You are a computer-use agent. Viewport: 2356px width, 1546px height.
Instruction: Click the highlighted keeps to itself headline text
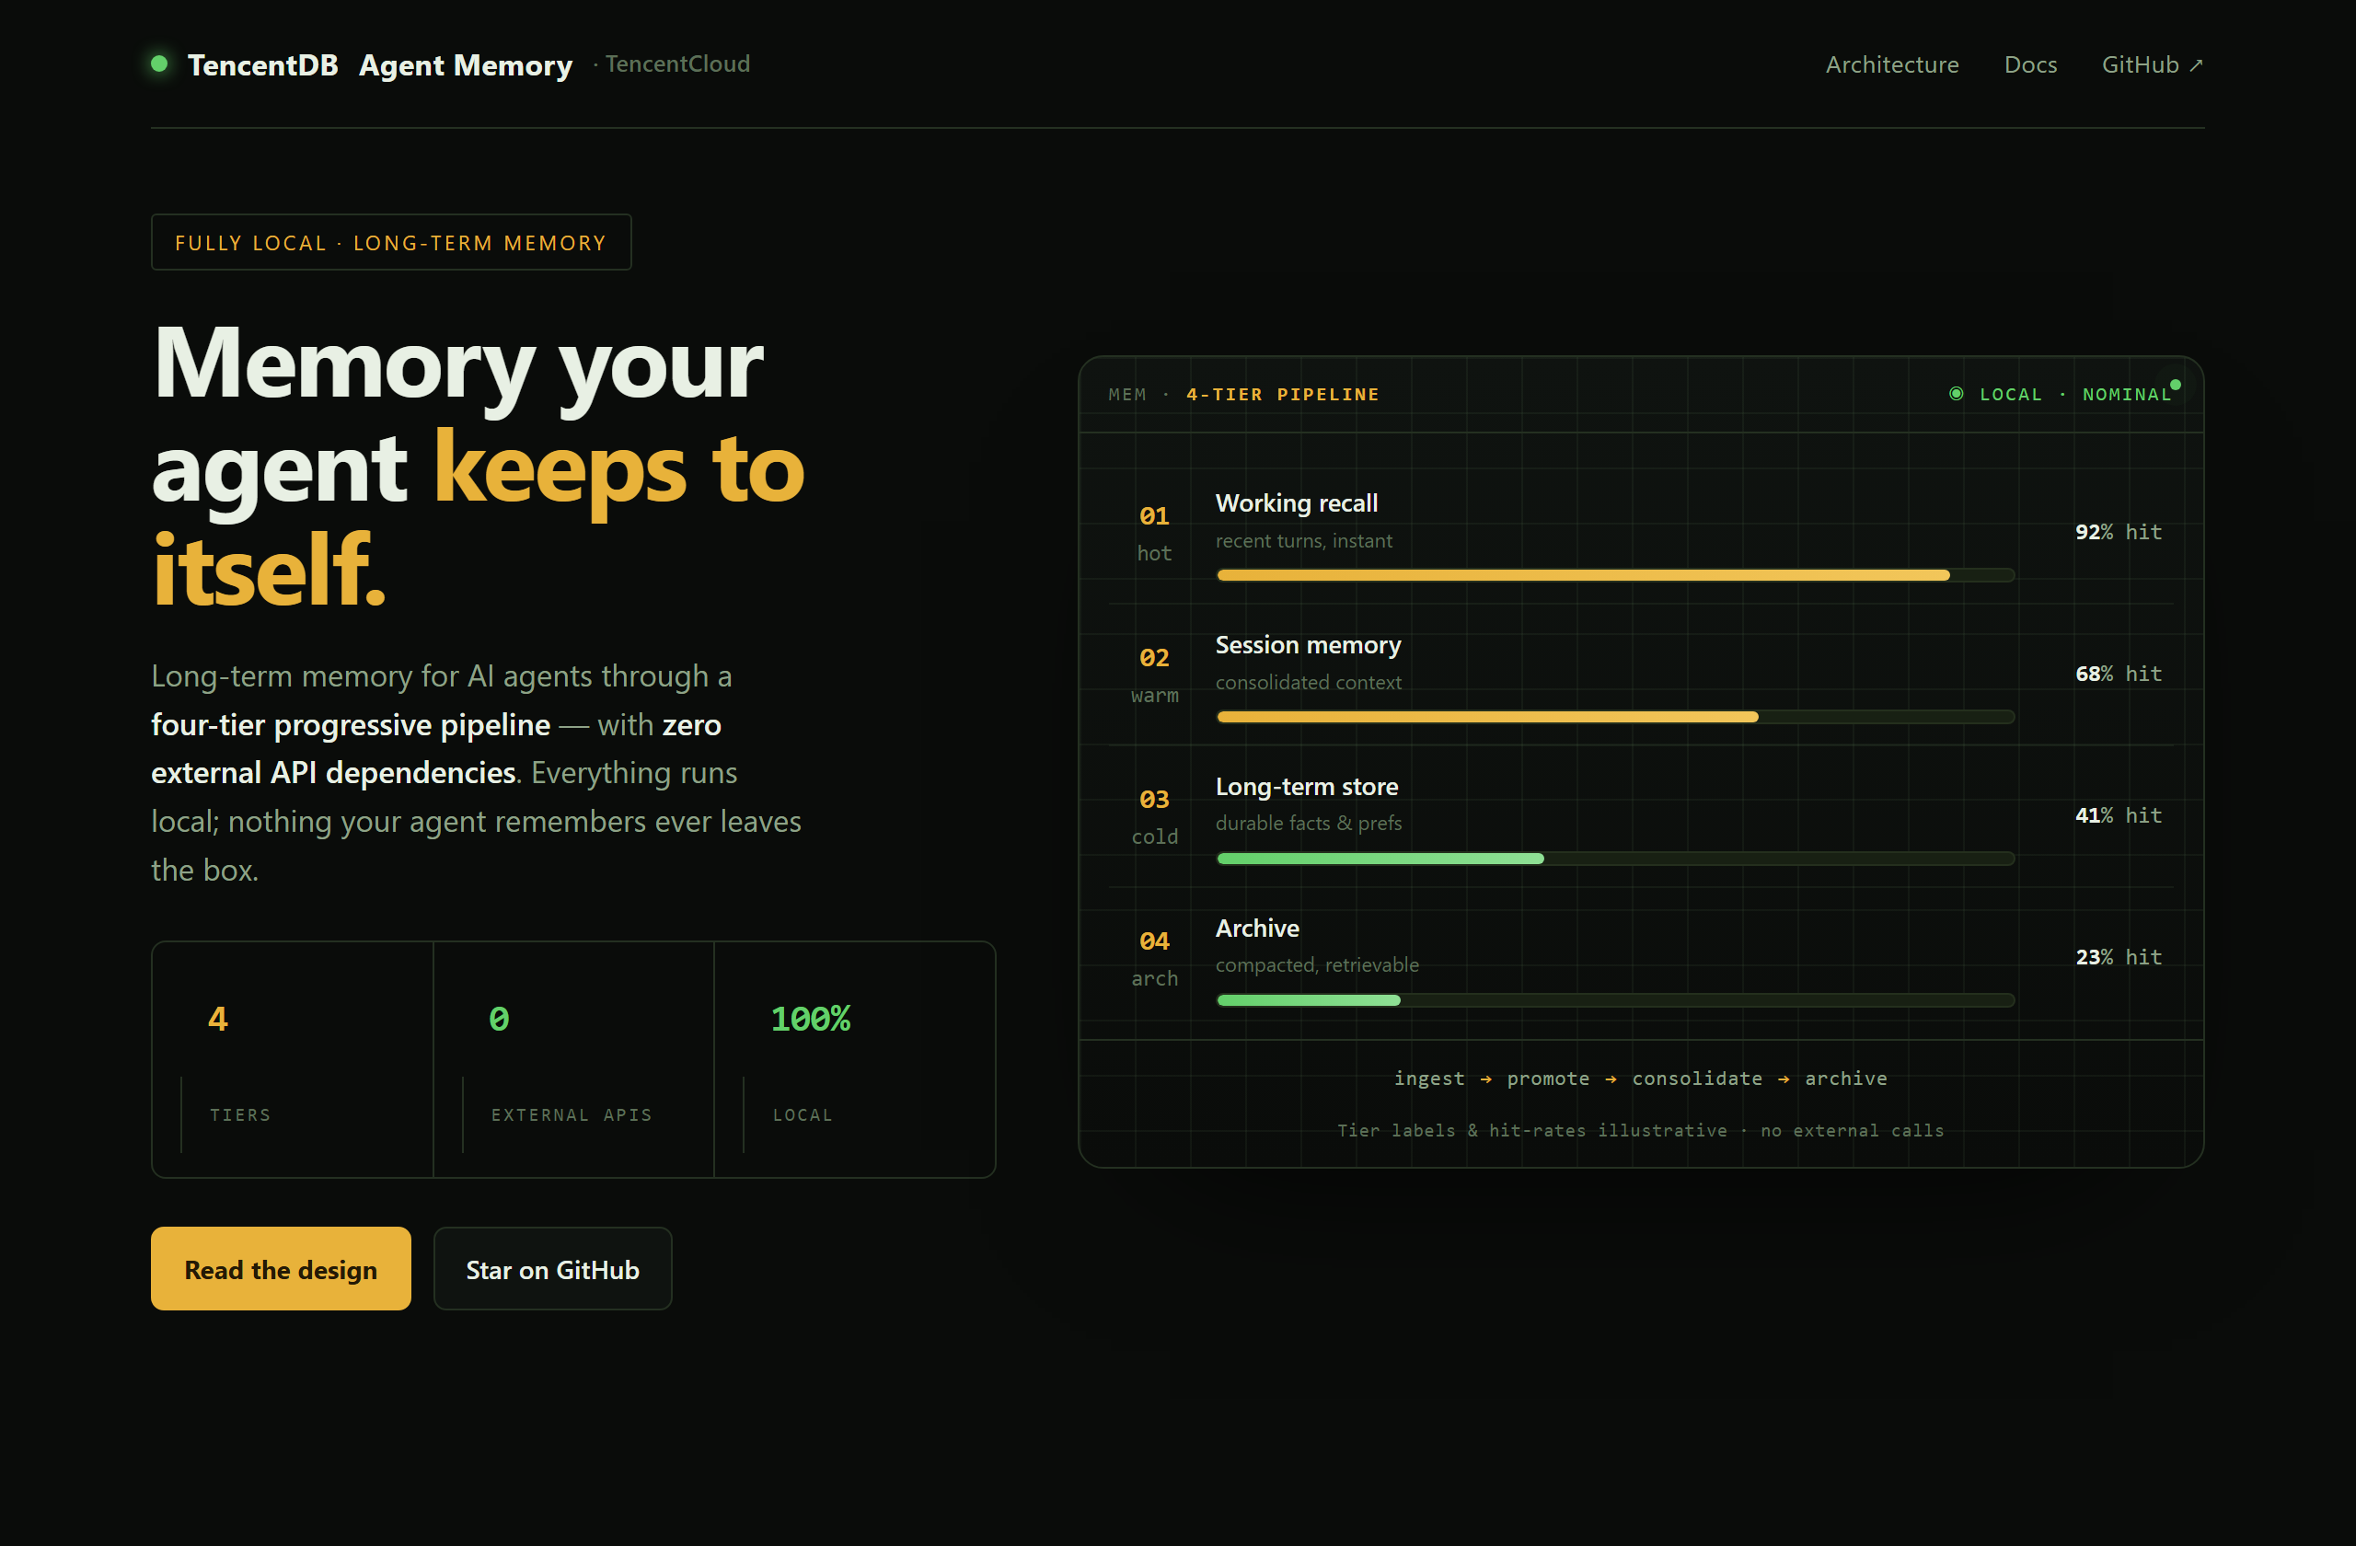pos(479,520)
